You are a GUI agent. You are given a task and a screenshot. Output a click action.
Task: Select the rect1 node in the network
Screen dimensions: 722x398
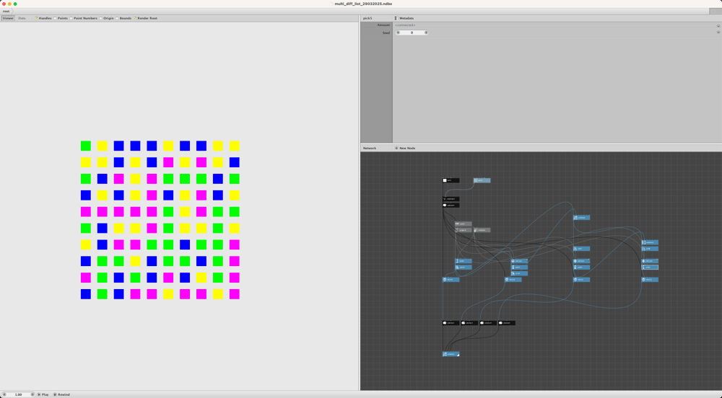451,181
